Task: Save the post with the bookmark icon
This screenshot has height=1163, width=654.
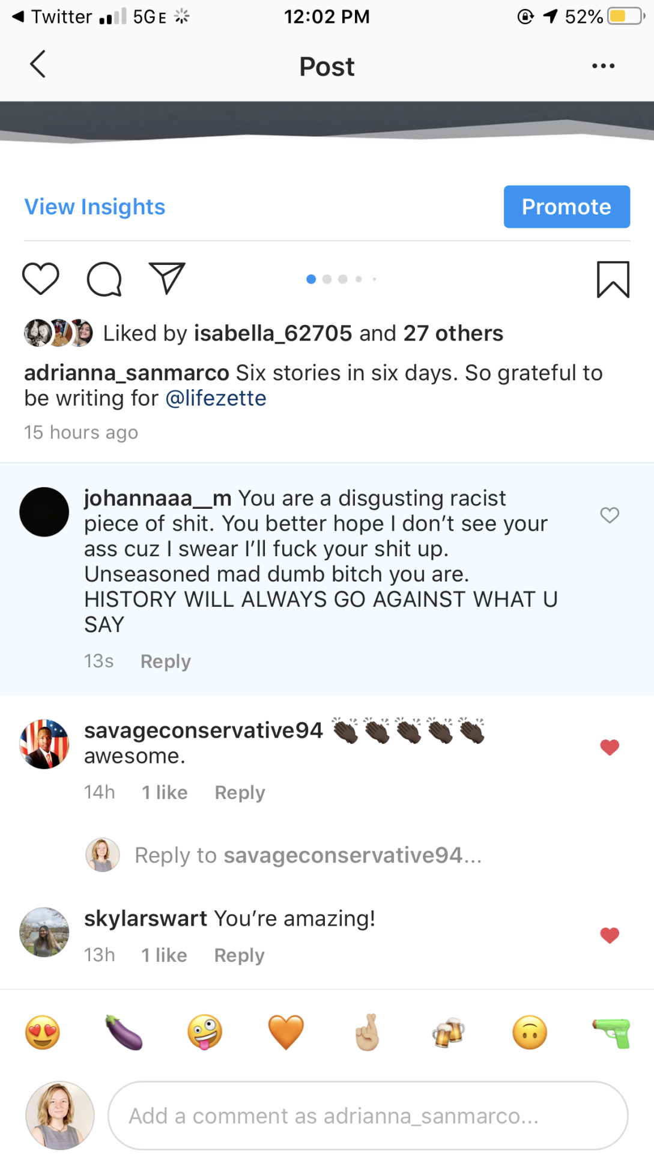Action: point(613,279)
